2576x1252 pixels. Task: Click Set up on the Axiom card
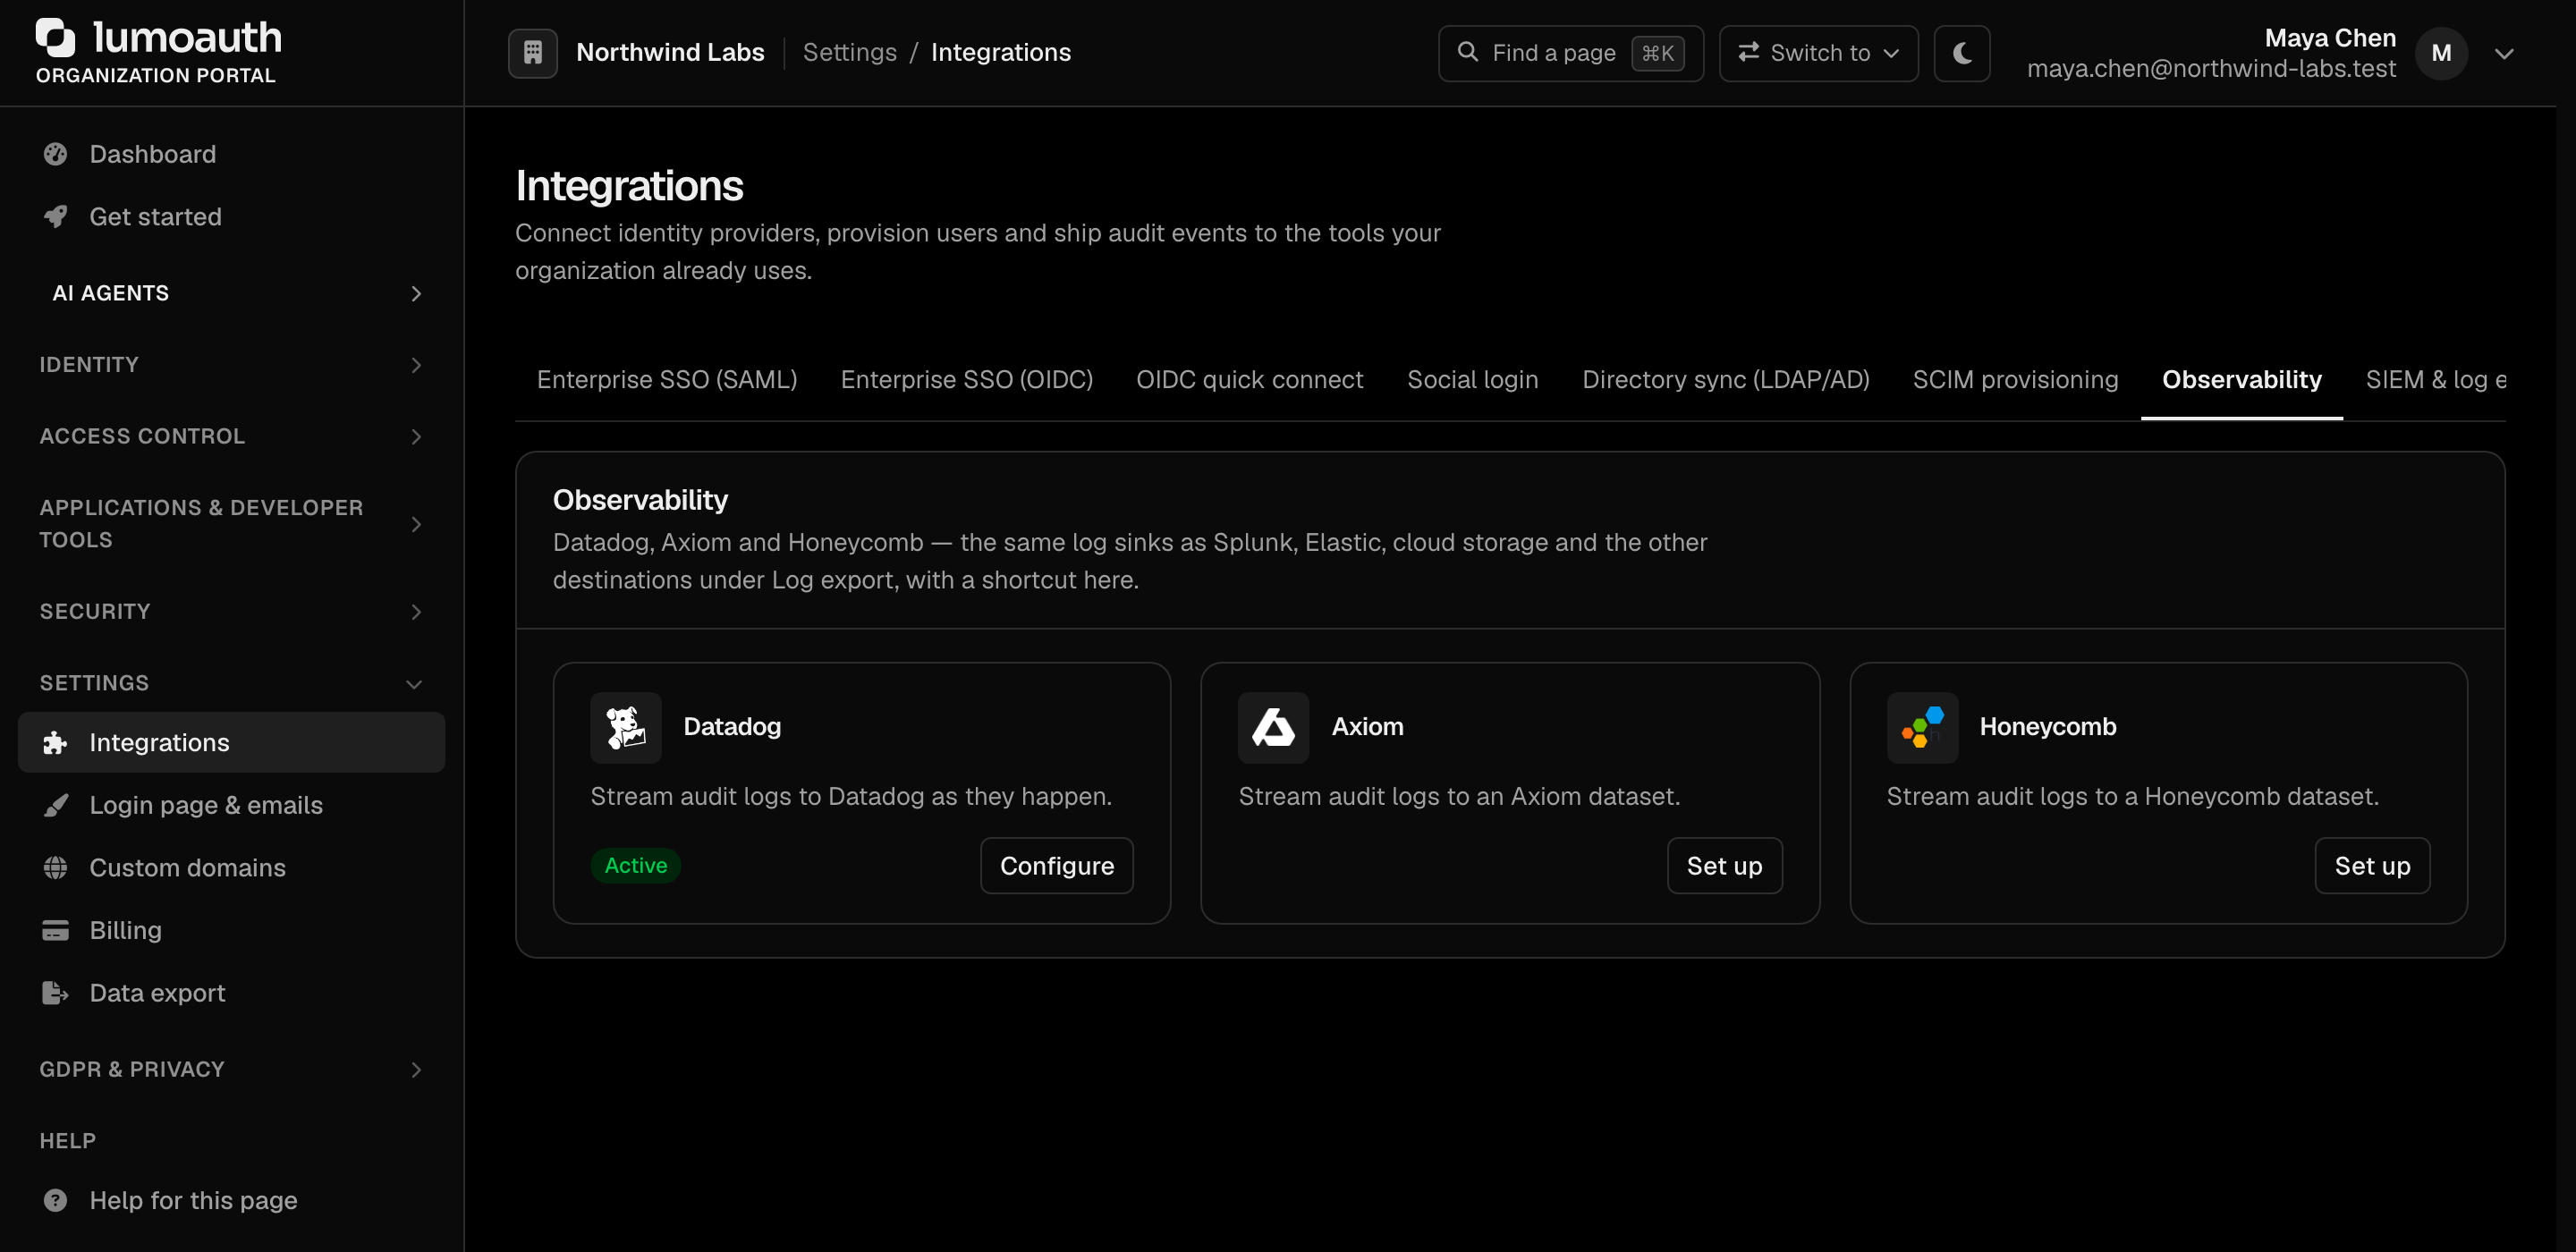(1725, 866)
